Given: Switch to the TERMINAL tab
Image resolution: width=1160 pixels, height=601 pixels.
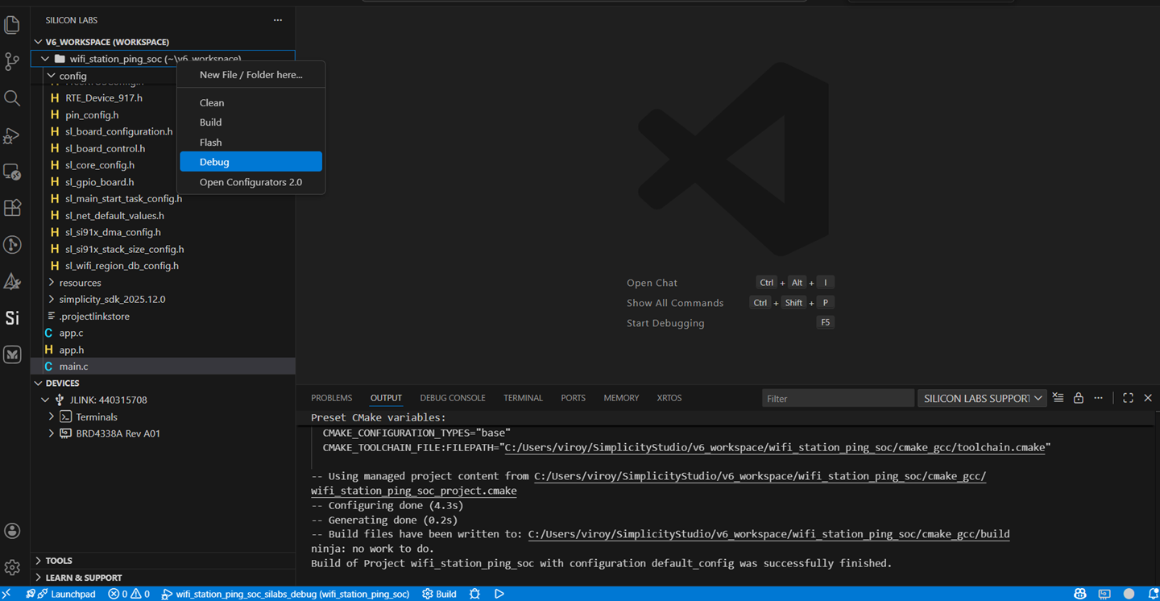Looking at the screenshot, I should click(523, 397).
